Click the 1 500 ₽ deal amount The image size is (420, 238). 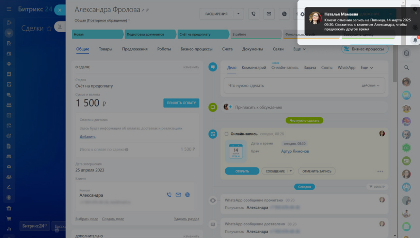[x=91, y=103]
